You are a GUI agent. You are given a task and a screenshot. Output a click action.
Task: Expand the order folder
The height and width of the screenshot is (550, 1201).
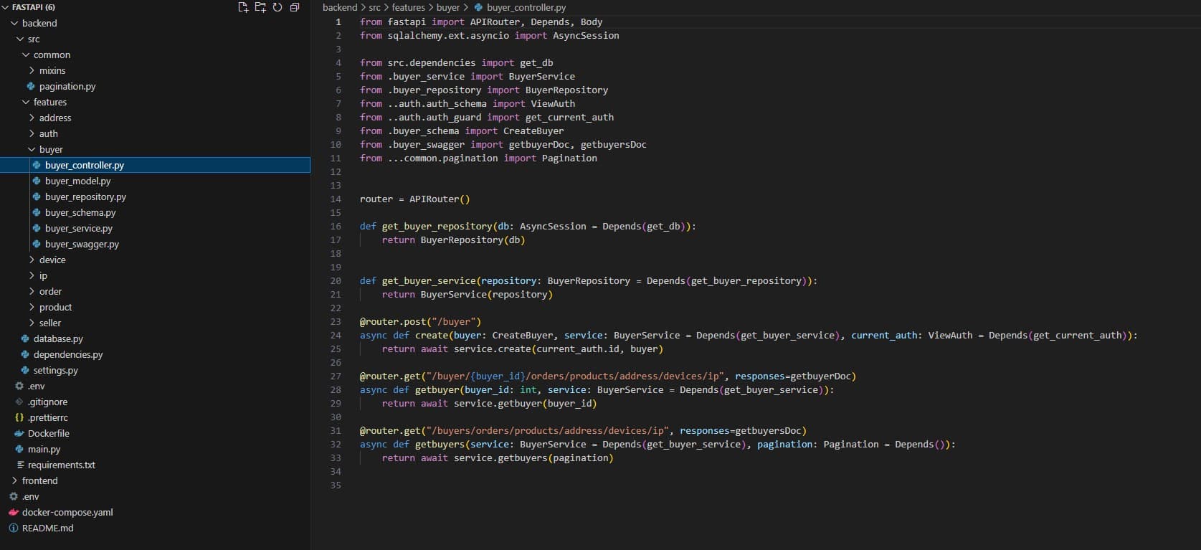32,291
